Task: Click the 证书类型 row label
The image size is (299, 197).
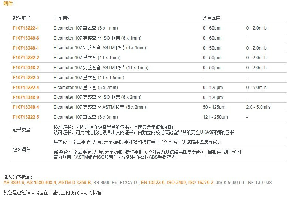Action: (x=21, y=130)
